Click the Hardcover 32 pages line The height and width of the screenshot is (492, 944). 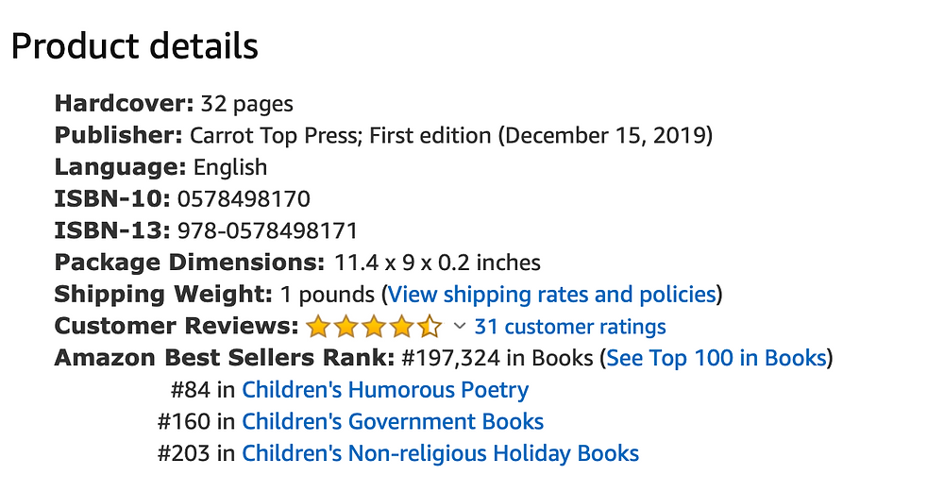[x=174, y=104]
